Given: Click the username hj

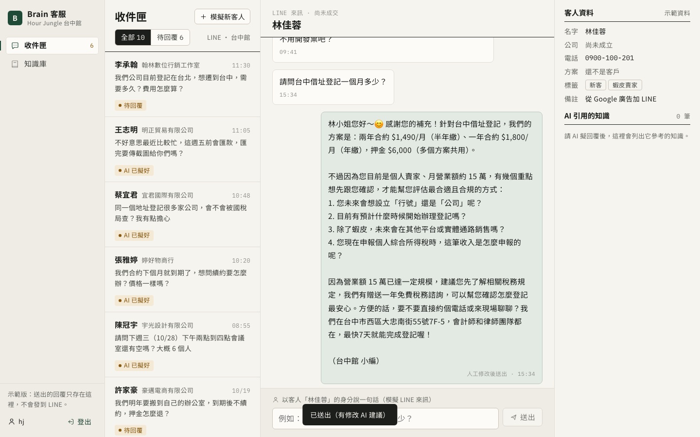Looking at the screenshot, I should pyautogui.click(x=21, y=422).
